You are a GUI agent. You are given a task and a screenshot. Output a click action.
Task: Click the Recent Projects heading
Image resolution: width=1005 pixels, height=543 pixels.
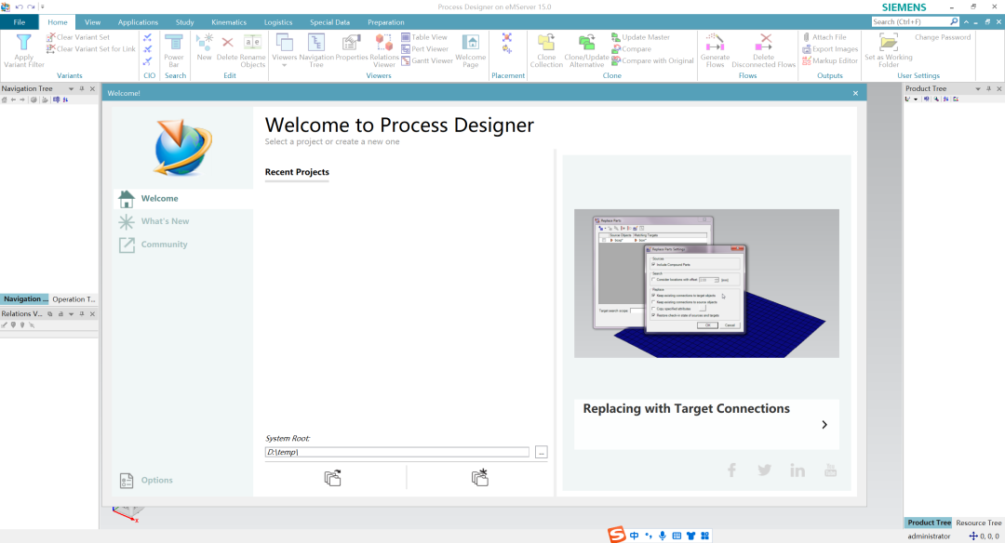click(297, 172)
